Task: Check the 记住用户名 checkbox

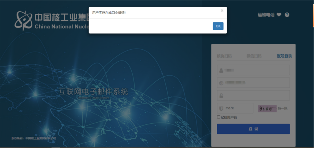Action: coord(218,117)
